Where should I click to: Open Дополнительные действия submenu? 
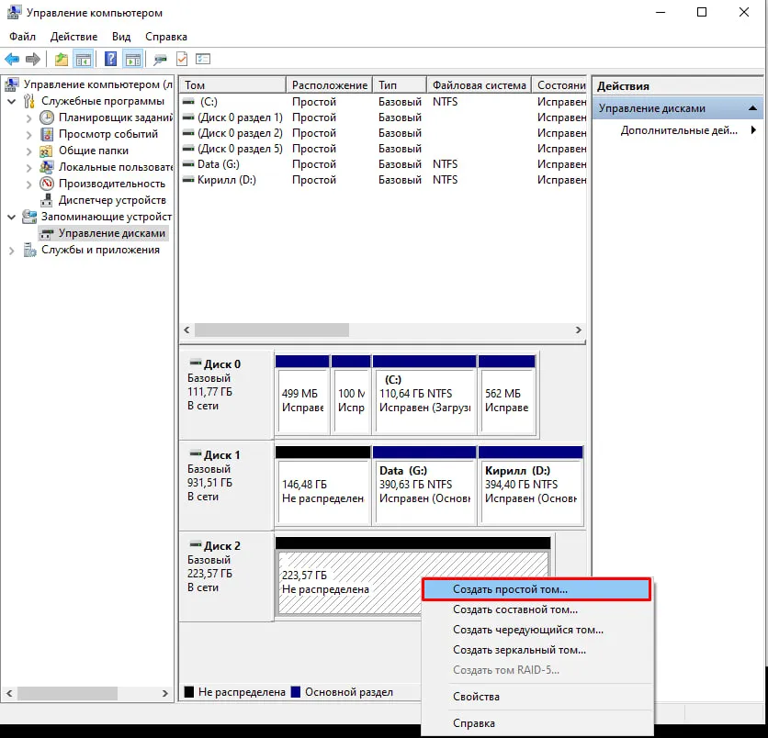[x=688, y=130]
